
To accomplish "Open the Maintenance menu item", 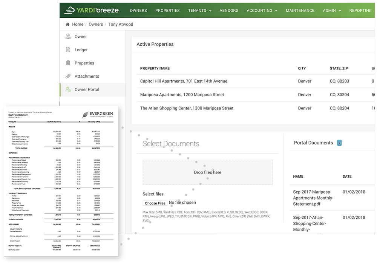I will click(300, 11).
